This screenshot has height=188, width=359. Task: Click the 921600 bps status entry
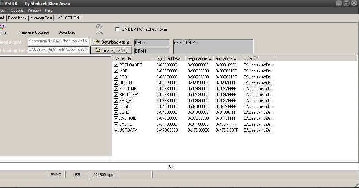click(x=103, y=175)
